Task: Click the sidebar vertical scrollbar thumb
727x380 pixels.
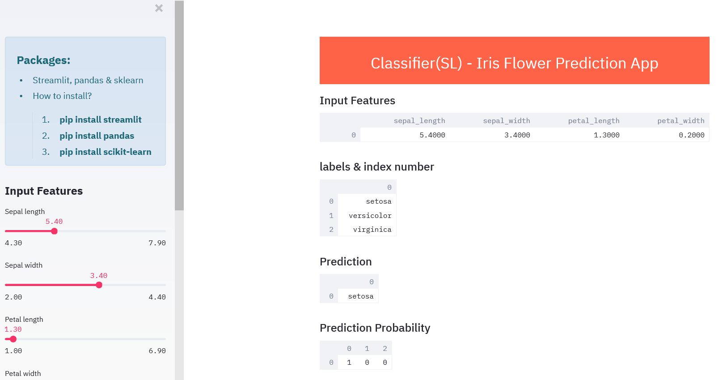Action: tap(179, 105)
